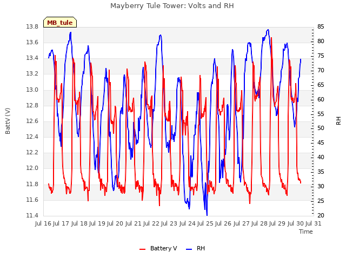Viewport: 346px width, 259px height.
Task: Click the 13.8 left axis tick
Action: (32, 27)
